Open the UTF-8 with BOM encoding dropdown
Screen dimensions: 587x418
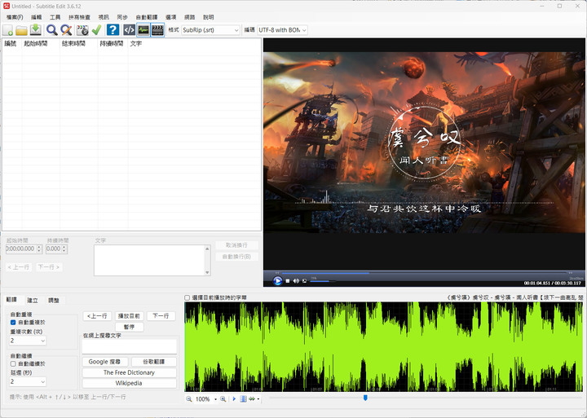(x=282, y=30)
